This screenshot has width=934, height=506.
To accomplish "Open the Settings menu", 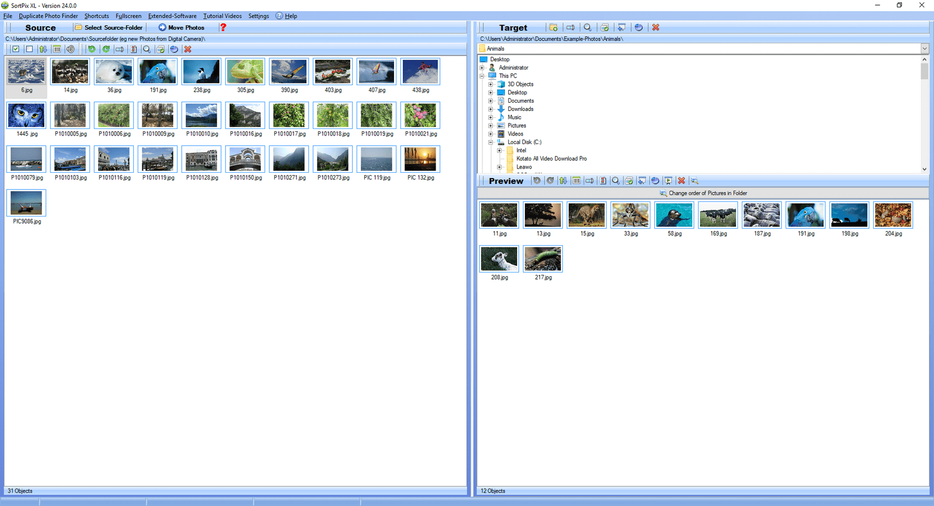I will [x=259, y=16].
